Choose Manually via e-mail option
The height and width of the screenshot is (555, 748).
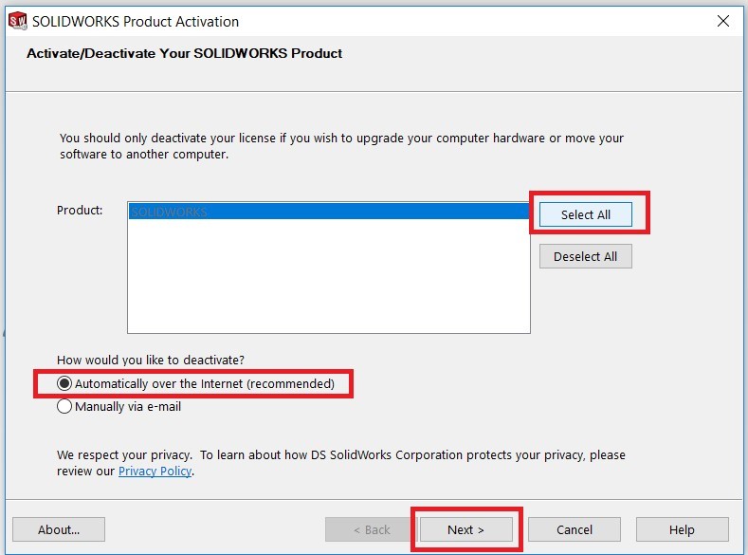[x=119, y=407]
